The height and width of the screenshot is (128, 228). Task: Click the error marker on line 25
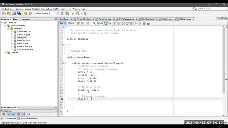62,99
